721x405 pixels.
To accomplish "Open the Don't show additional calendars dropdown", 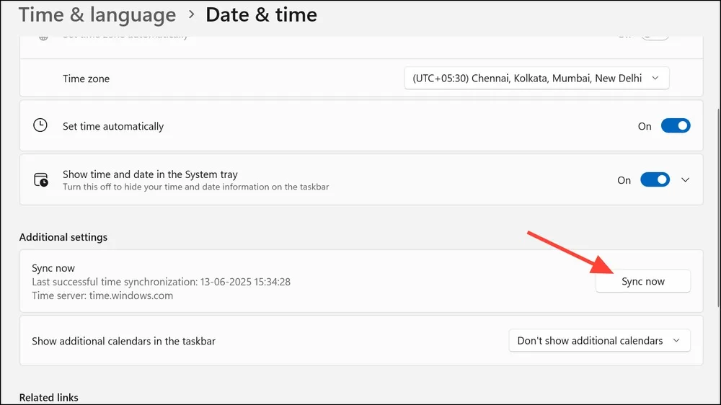I will click(x=599, y=341).
